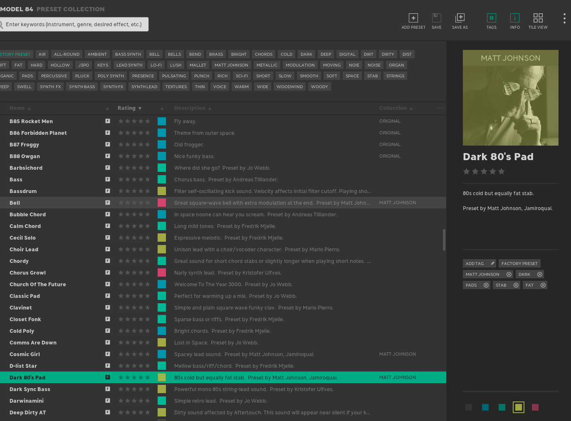This screenshot has width=571, height=421.
Task: Remove the DARK tag from preset
Action: (540, 275)
